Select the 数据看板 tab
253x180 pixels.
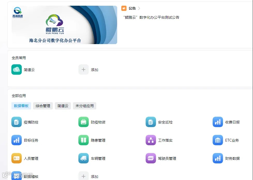[x=21, y=106]
